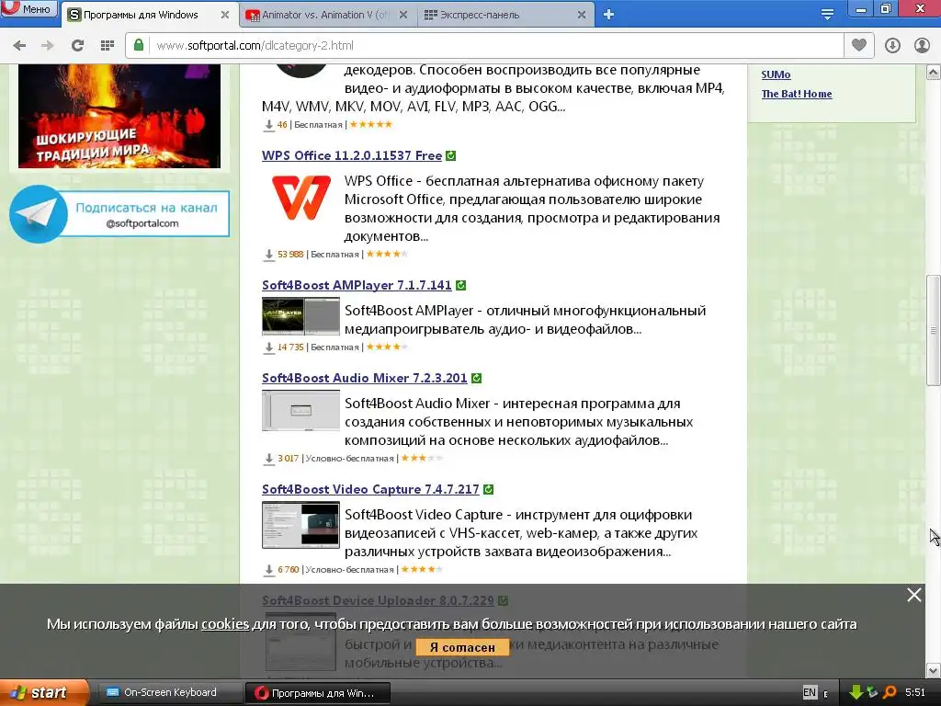This screenshot has height=706, width=941.
Task: Switch to Экспресс-панель tab
Action: (x=505, y=15)
